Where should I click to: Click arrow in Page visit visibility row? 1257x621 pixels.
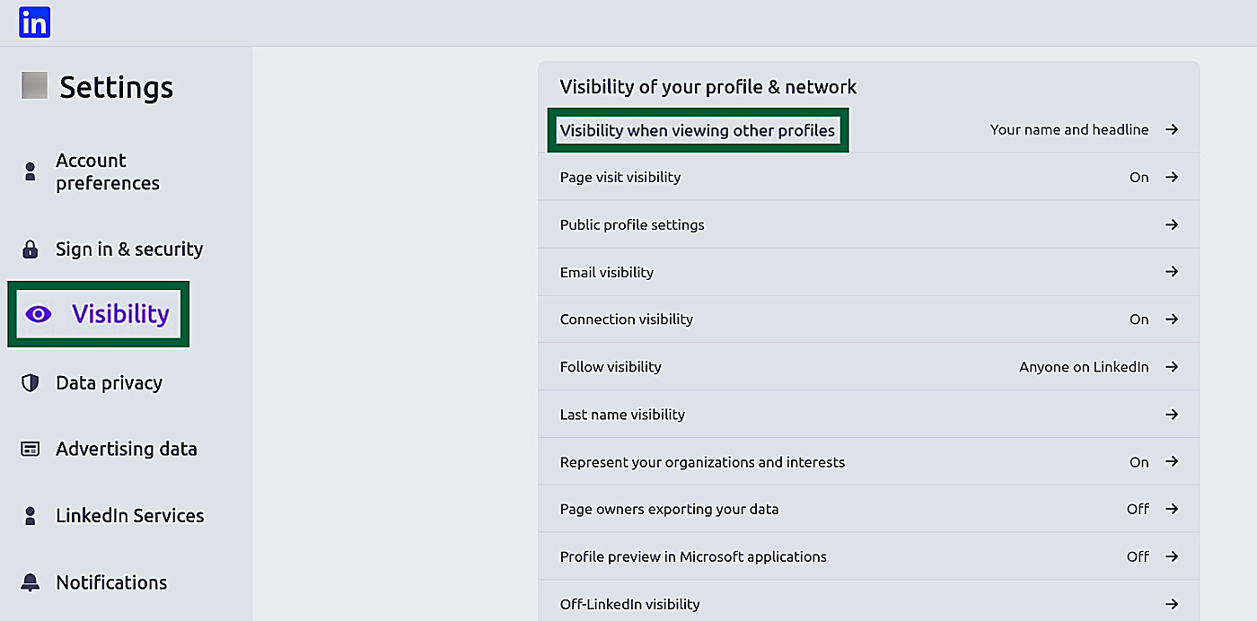[x=1172, y=177]
